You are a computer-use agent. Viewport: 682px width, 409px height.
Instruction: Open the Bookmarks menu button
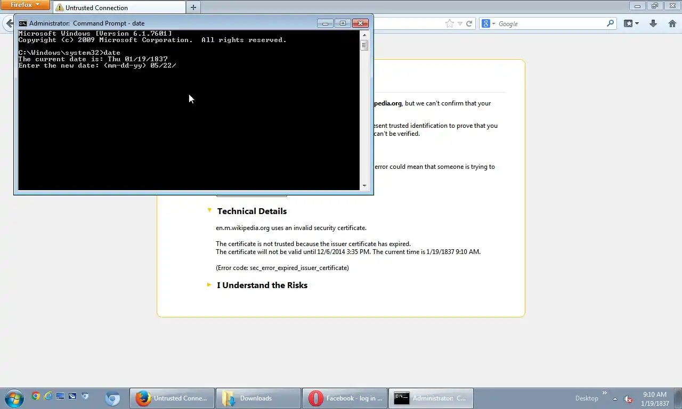(x=631, y=23)
